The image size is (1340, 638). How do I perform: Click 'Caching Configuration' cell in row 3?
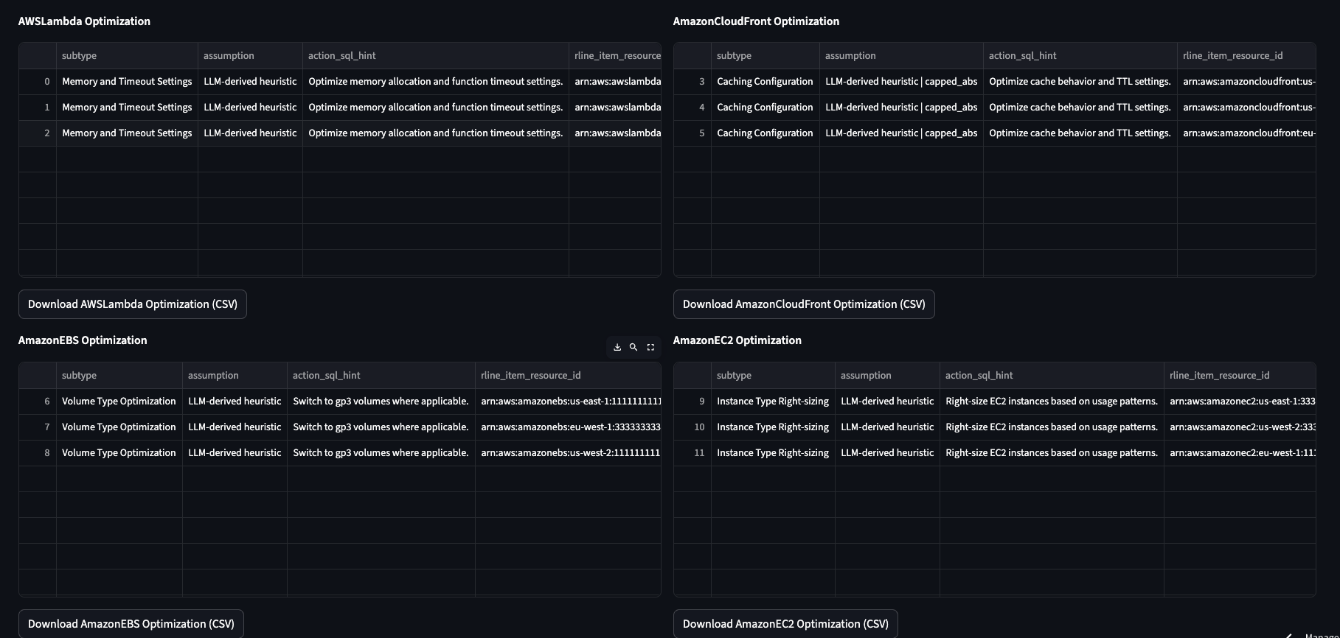coord(766,82)
